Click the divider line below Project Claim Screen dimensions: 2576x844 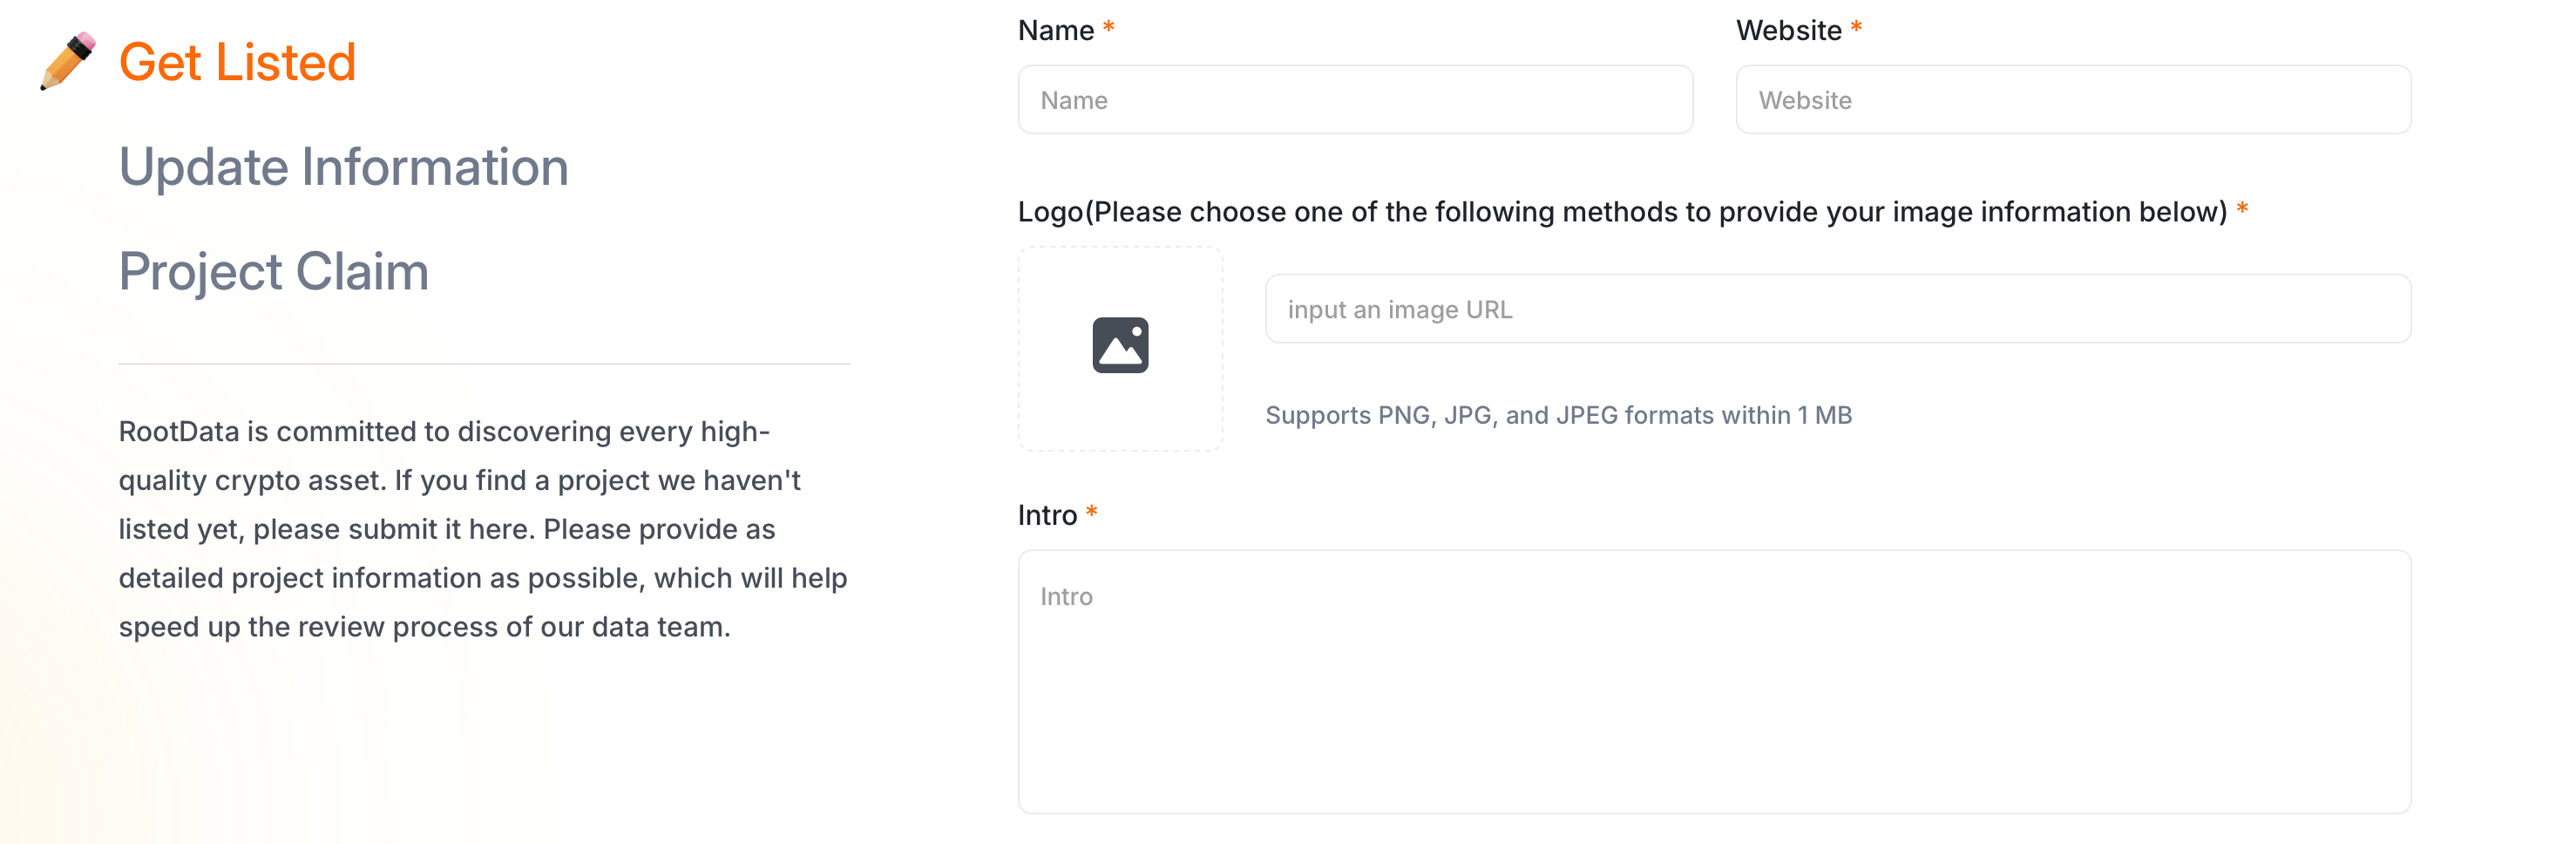pos(483,364)
